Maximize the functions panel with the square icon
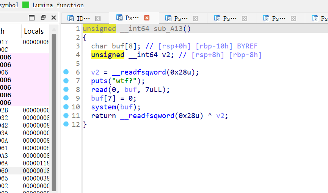Image resolution: width=328 pixels, height=193 pixels. pyautogui.click(x=32, y=17)
